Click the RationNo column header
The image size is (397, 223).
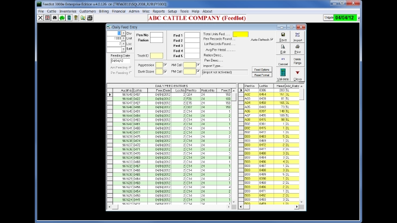click(x=208, y=90)
